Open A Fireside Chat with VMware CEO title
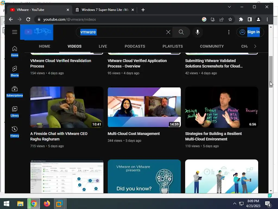The width and height of the screenshot is (278, 209). click(59, 136)
